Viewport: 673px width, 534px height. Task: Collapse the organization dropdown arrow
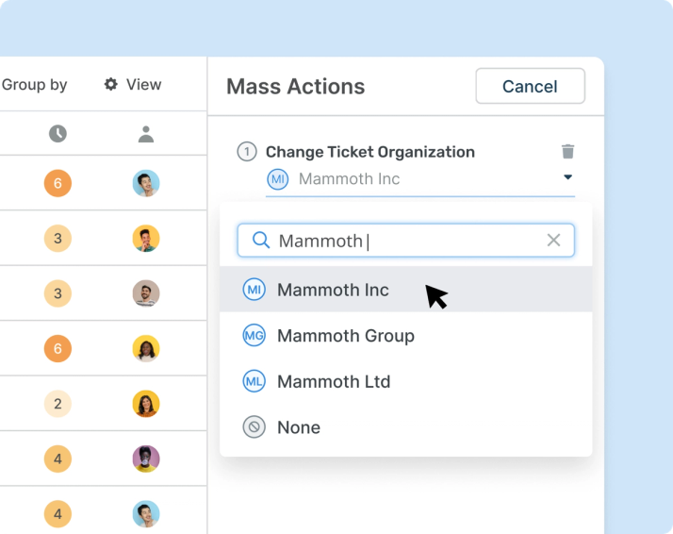coord(567,177)
